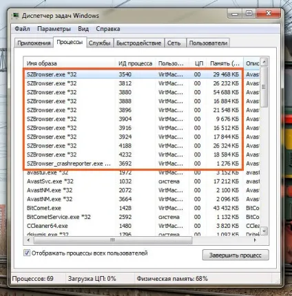This screenshot has width=292, height=296.
Task: Switch to the Процессы tab
Action: [70, 43]
